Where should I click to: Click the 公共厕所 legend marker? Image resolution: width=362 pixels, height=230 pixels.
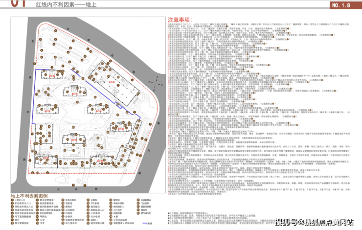tap(63, 210)
